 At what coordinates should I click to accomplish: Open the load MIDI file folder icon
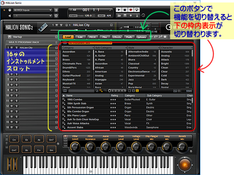pyautogui.click(x=119, y=16)
